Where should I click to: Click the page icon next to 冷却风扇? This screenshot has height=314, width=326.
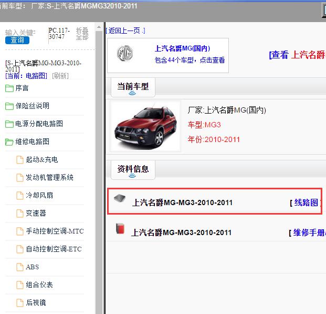(20, 196)
